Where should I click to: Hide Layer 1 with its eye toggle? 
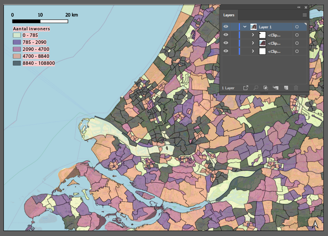point(226,27)
